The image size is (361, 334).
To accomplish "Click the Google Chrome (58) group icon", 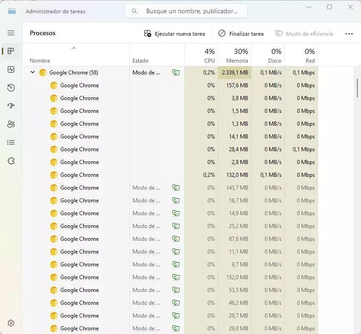I will pyautogui.click(x=43, y=73).
